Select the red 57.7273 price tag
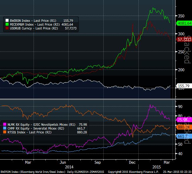This screenshot has height=174, width=192. coord(184,39)
